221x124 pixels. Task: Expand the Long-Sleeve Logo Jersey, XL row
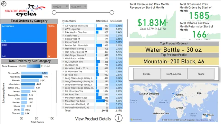click(63, 88)
